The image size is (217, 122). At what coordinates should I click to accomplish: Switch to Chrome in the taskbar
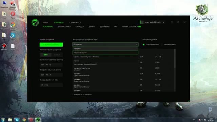(24, 120)
